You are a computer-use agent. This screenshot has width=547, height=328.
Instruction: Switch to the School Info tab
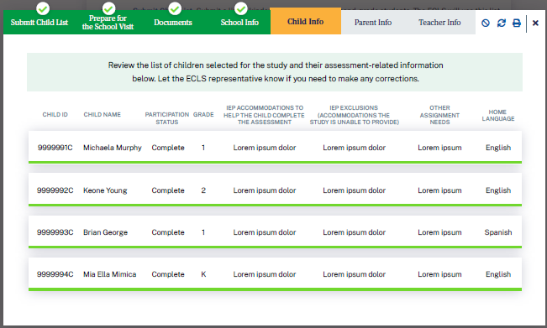point(239,23)
